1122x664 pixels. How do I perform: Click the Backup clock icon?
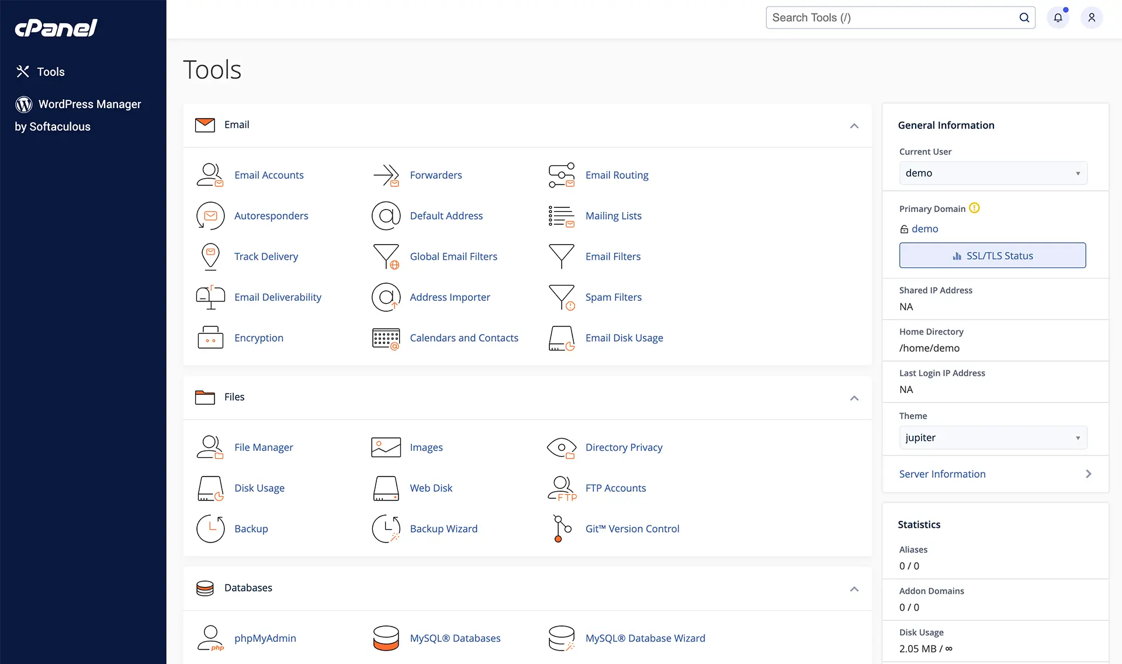[210, 529]
